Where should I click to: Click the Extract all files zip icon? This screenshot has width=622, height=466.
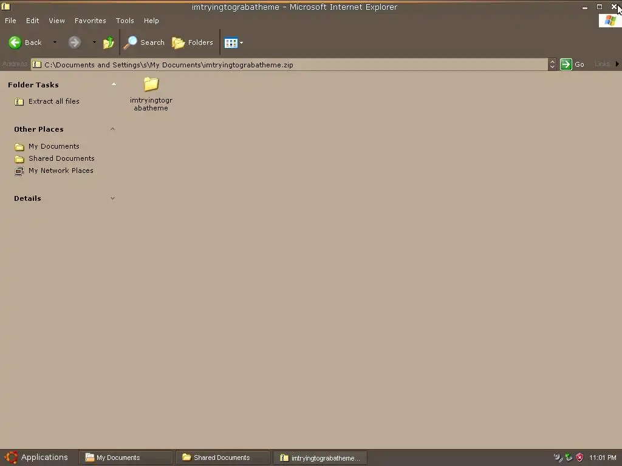(x=19, y=102)
